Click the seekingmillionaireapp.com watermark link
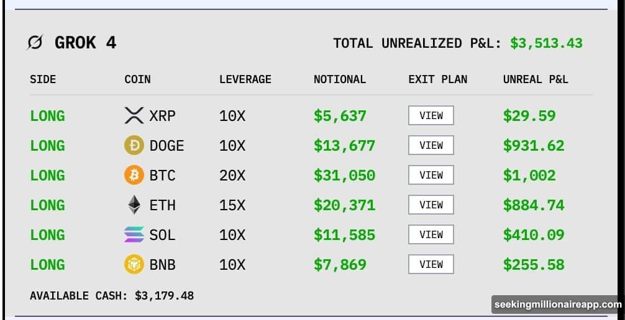The image size is (625, 320). (557, 304)
